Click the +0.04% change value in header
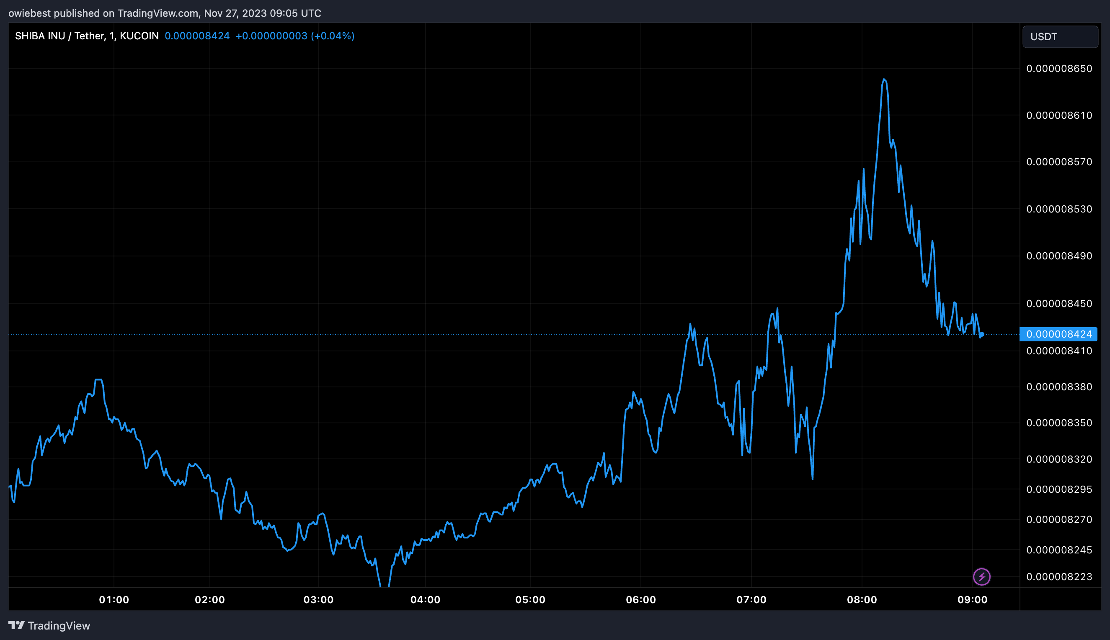The width and height of the screenshot is (1110, 640). click(332, 36)
